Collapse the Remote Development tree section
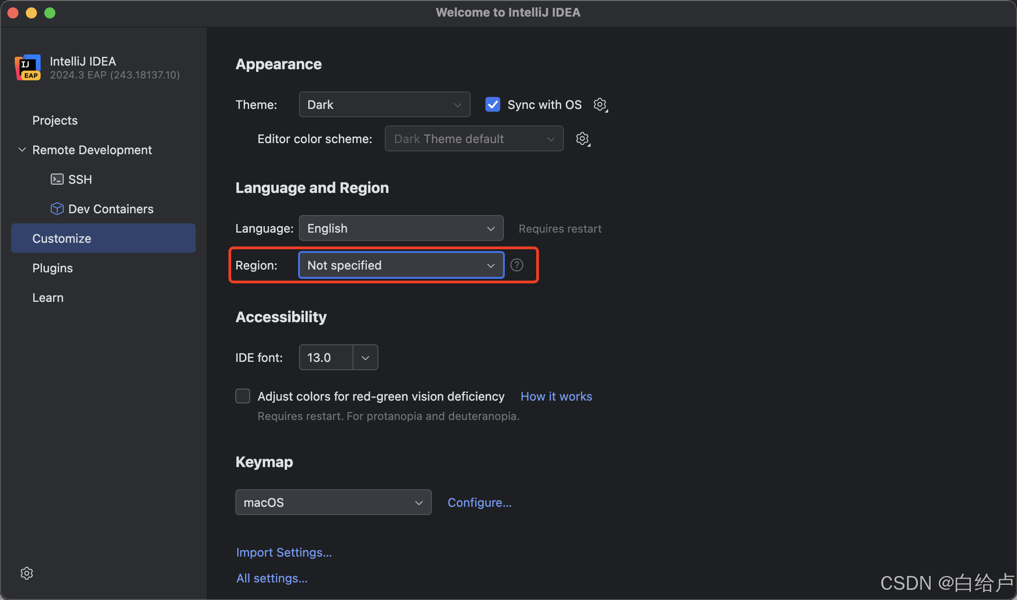1017x600 pixels. [22, 150]
